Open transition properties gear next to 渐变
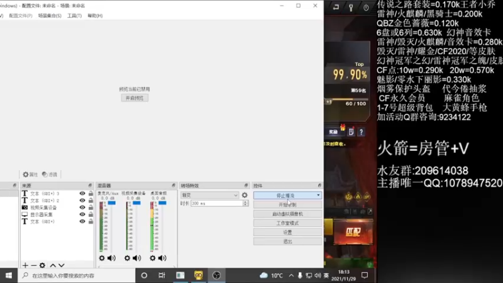Viewport: 503px width, 283px height. click(x=245, y=195)
